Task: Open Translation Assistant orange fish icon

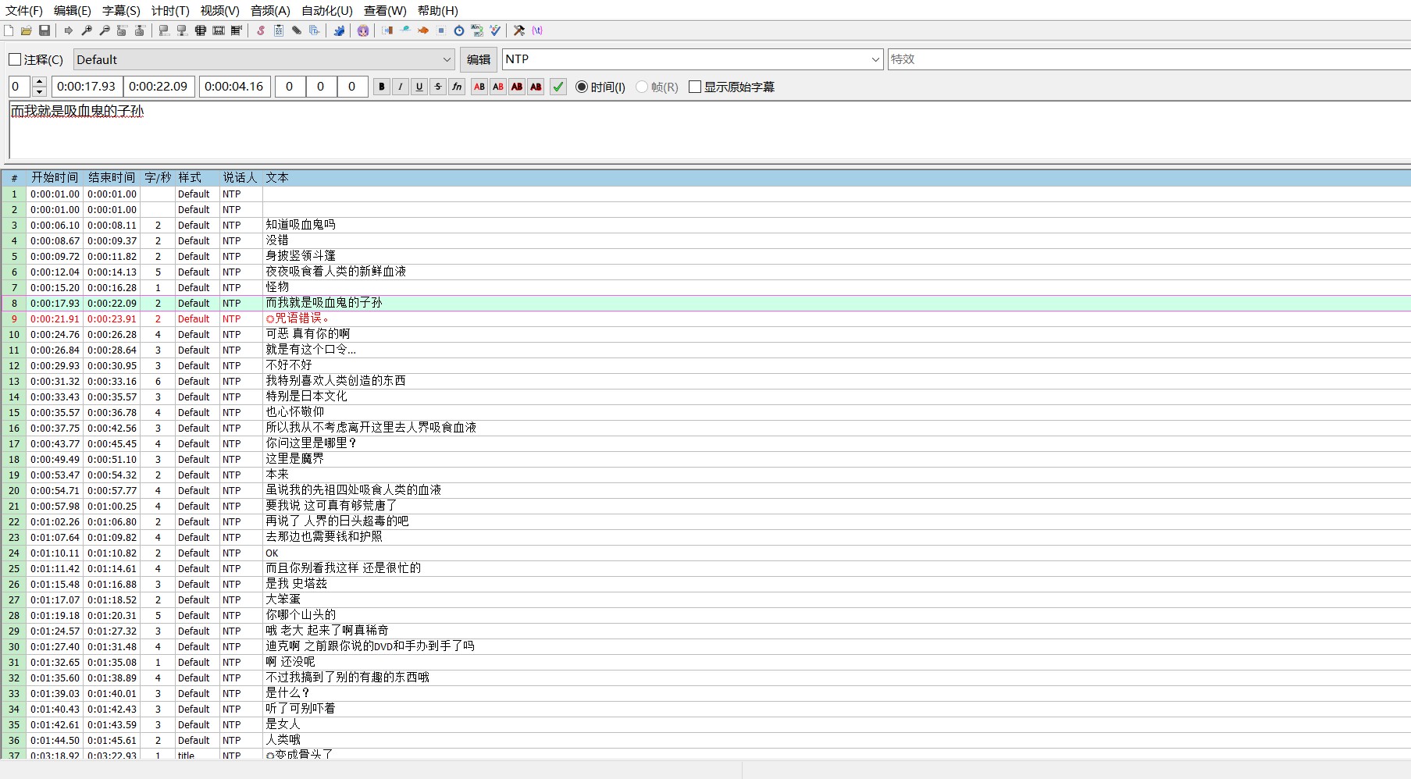Action: (x=423, y=30)
